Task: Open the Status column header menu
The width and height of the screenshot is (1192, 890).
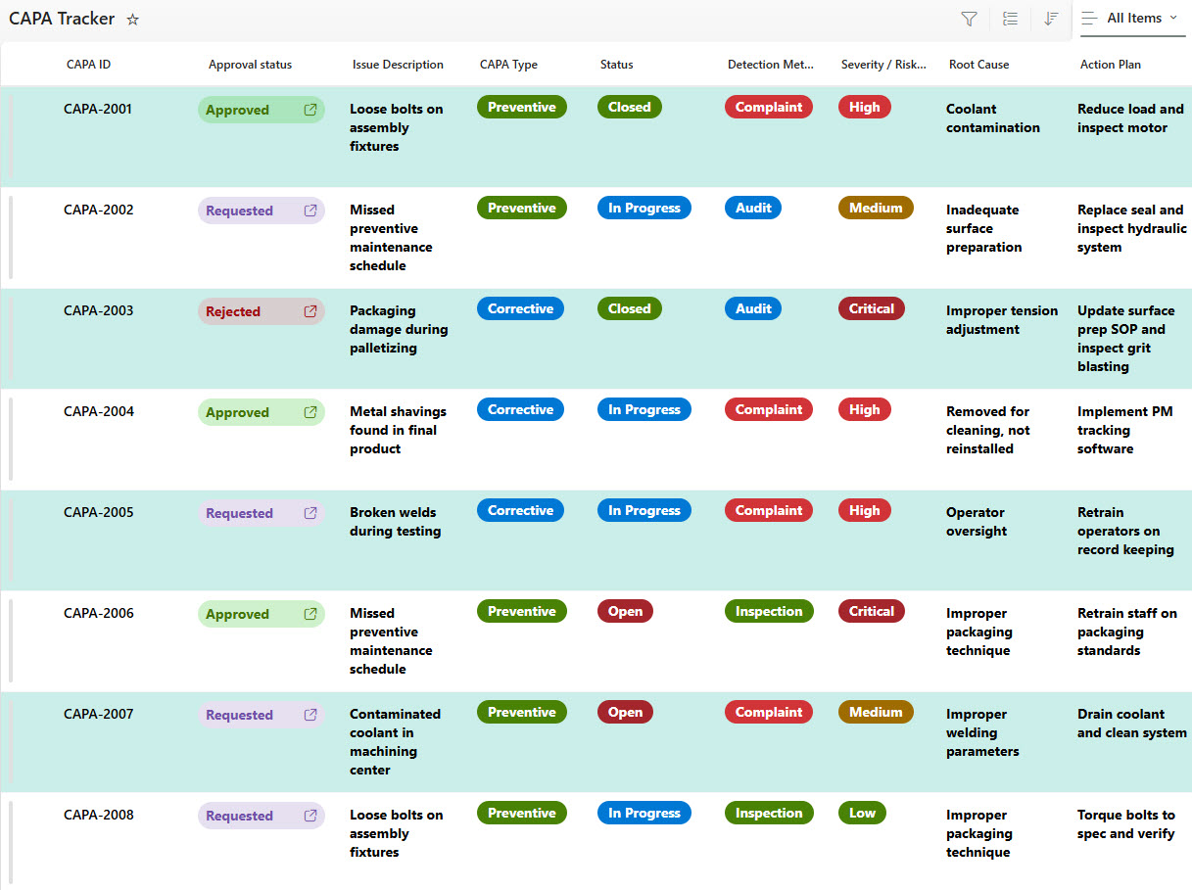Action: [617, 65]
